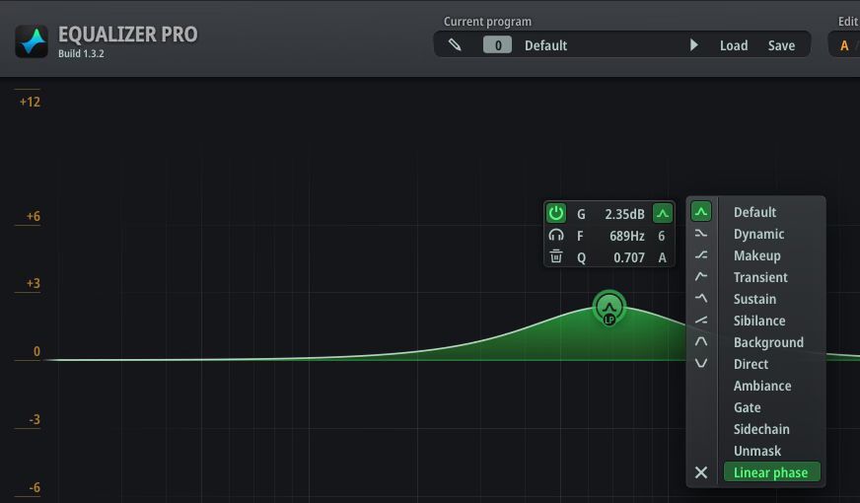Select the high shelf cut shape icon

[701, 234]
